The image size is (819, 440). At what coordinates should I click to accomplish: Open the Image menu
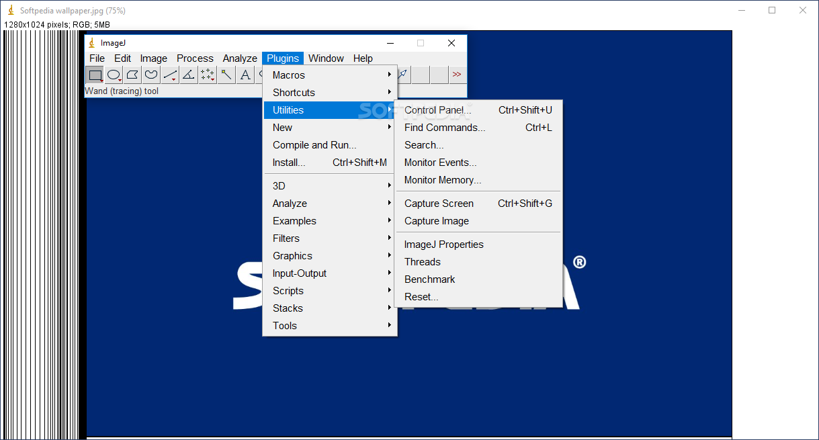154,58
